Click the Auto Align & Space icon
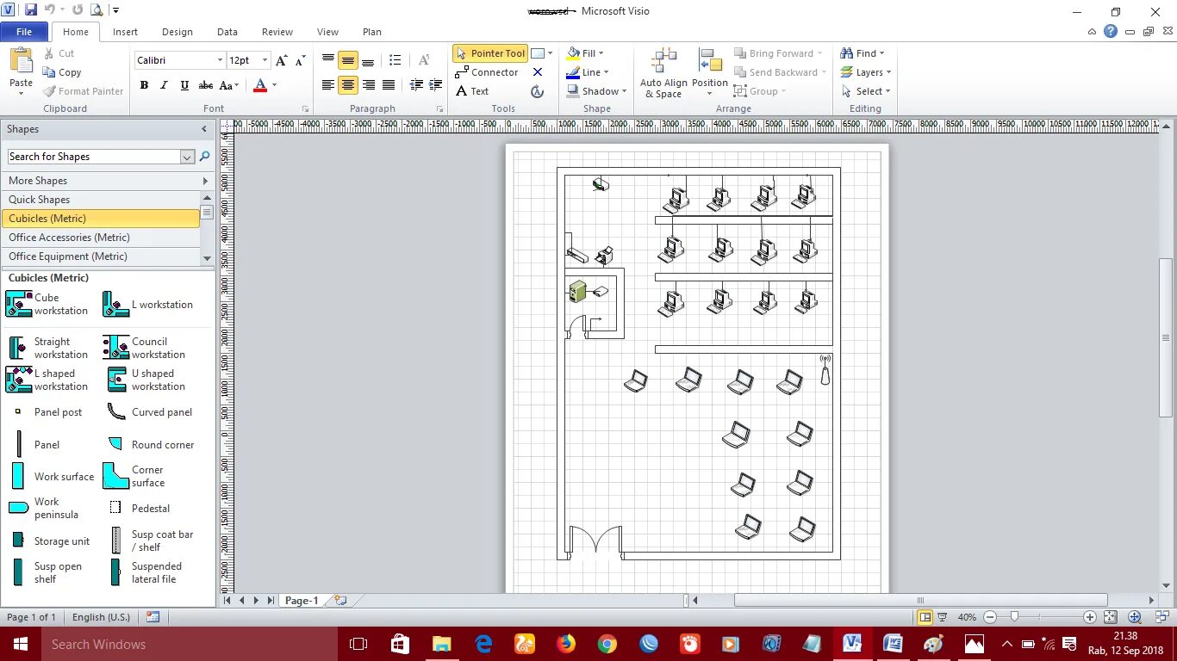This screenshot has height=661, width=1177. [663, 73]
